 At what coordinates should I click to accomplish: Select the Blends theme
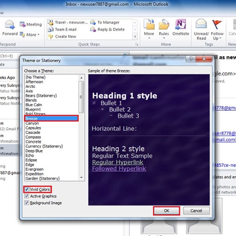coord(31,100)
